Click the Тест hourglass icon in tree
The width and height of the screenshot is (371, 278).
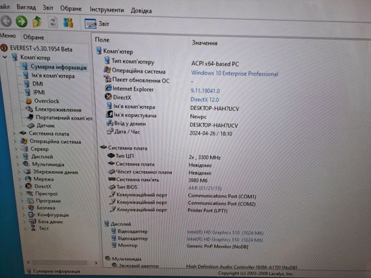tap(33, 229)
